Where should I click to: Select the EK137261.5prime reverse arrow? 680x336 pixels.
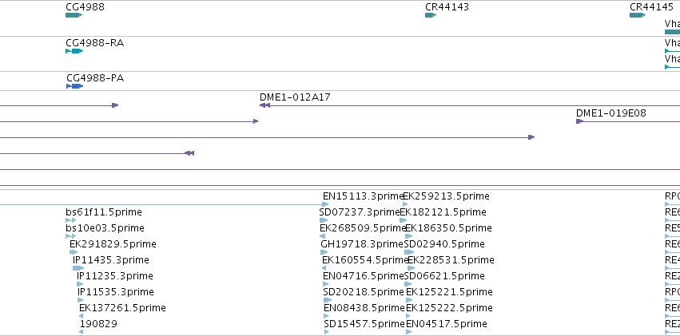[x=81, y=317]
